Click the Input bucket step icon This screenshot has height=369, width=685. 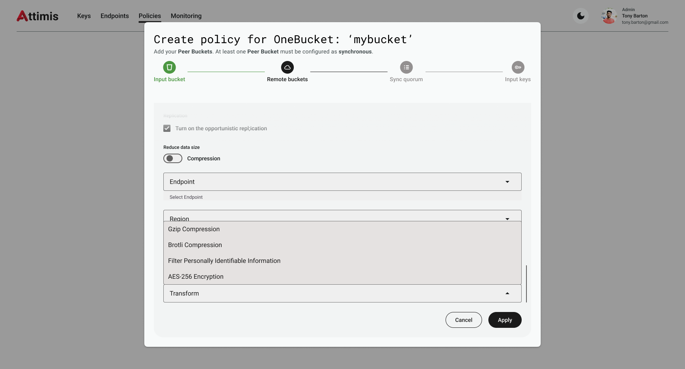pyautogui.click(x=169, y=67)
